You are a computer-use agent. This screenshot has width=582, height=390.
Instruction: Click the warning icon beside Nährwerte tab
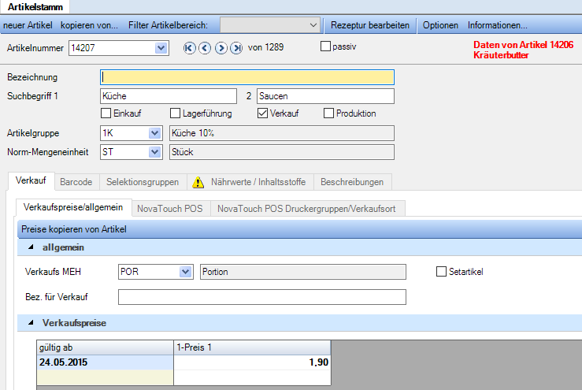[198, 182]
